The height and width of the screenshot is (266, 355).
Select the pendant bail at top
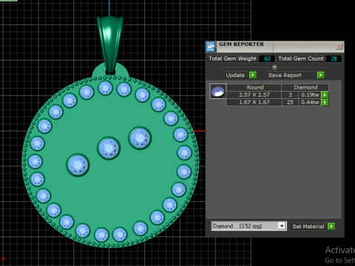point(110,45)
